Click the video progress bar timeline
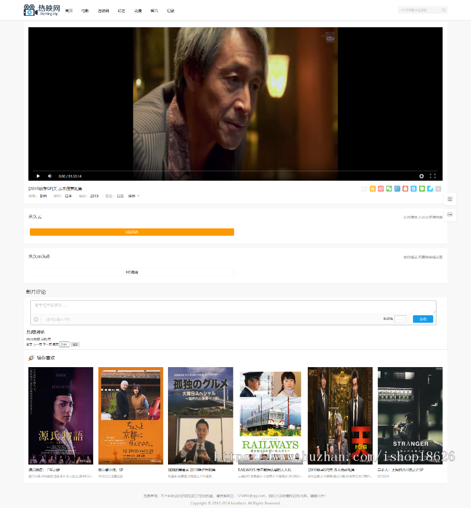The height and width of the screenshot is (508, 471). (x=235, y=171)
